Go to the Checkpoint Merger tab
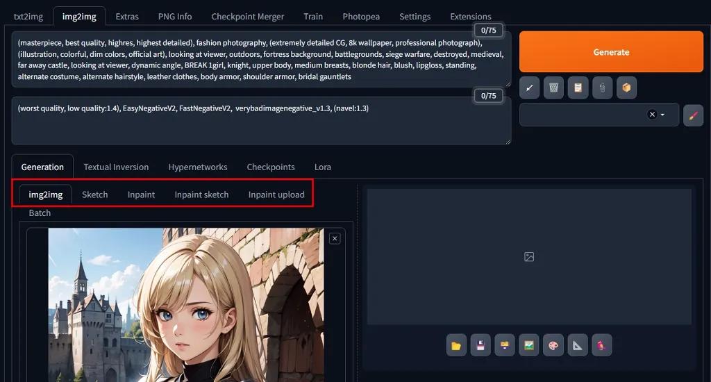 (x=248, y=17)
